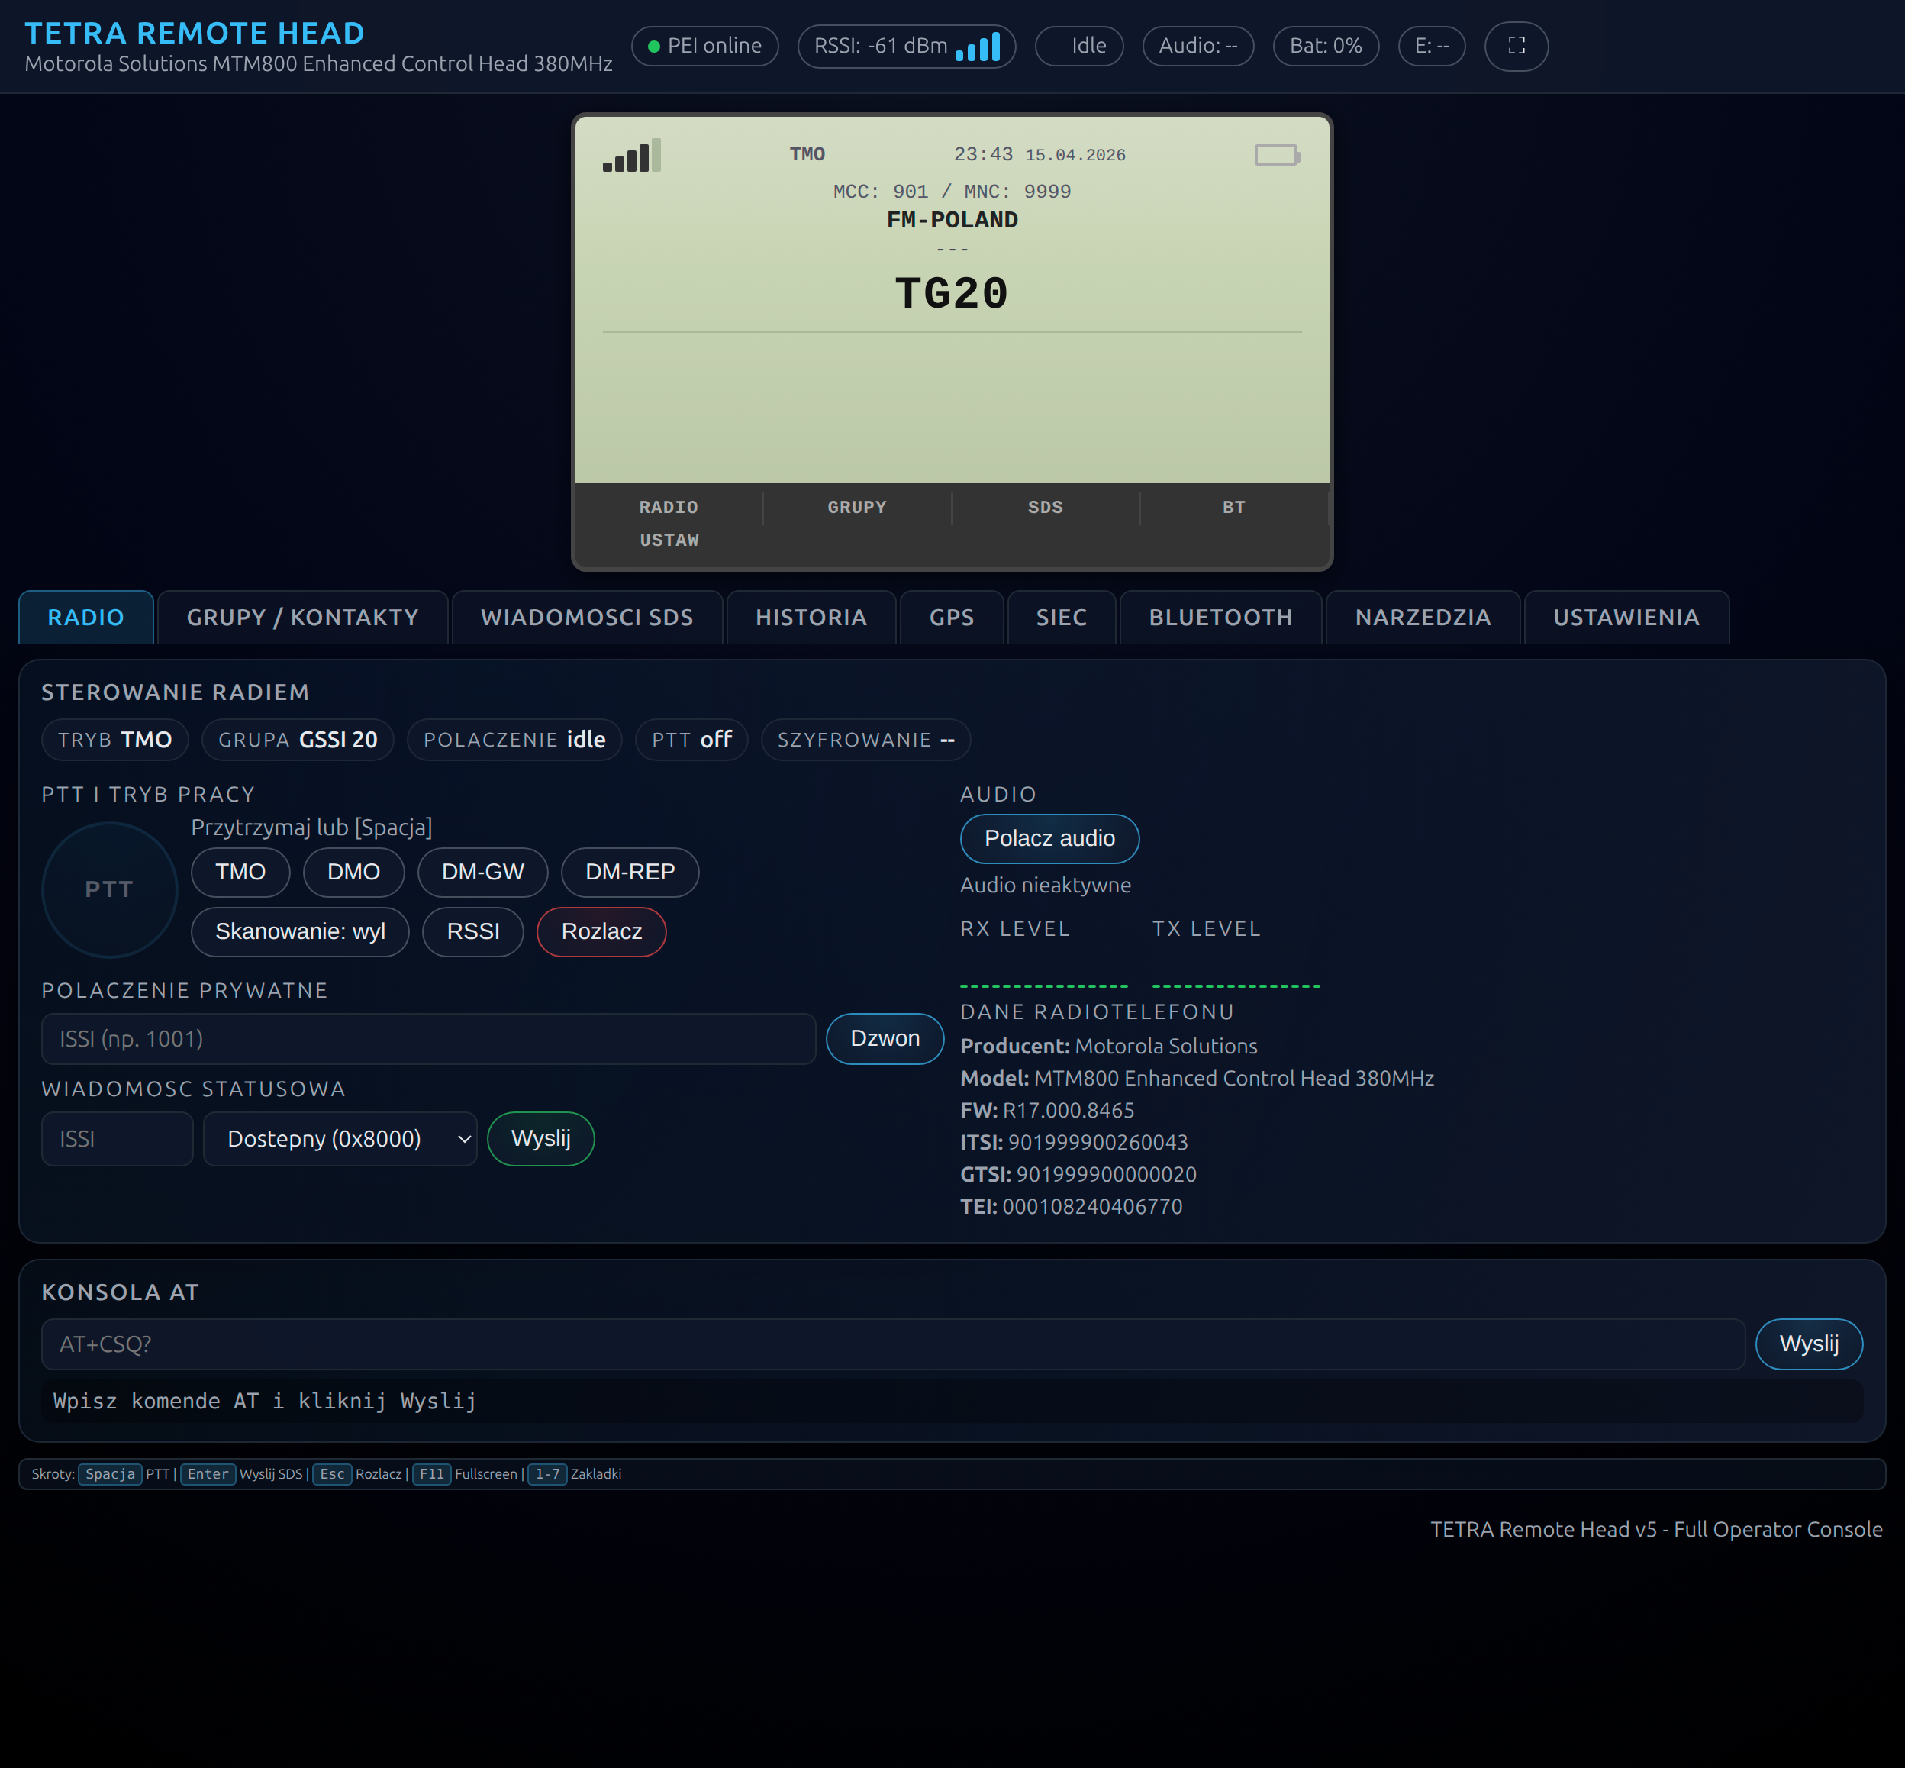The width and height of the screenshot is (1905, 1768).
Task: Open the WIADOMOSCI SDS tab
Action: 586,617
